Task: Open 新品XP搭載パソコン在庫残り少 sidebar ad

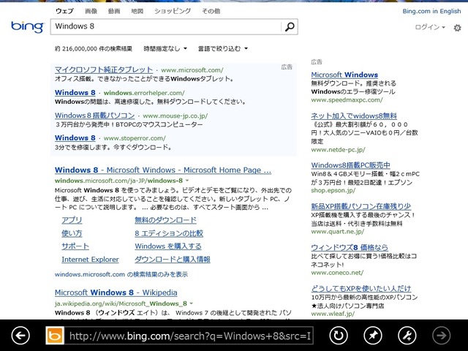Action: pos(361,206)
